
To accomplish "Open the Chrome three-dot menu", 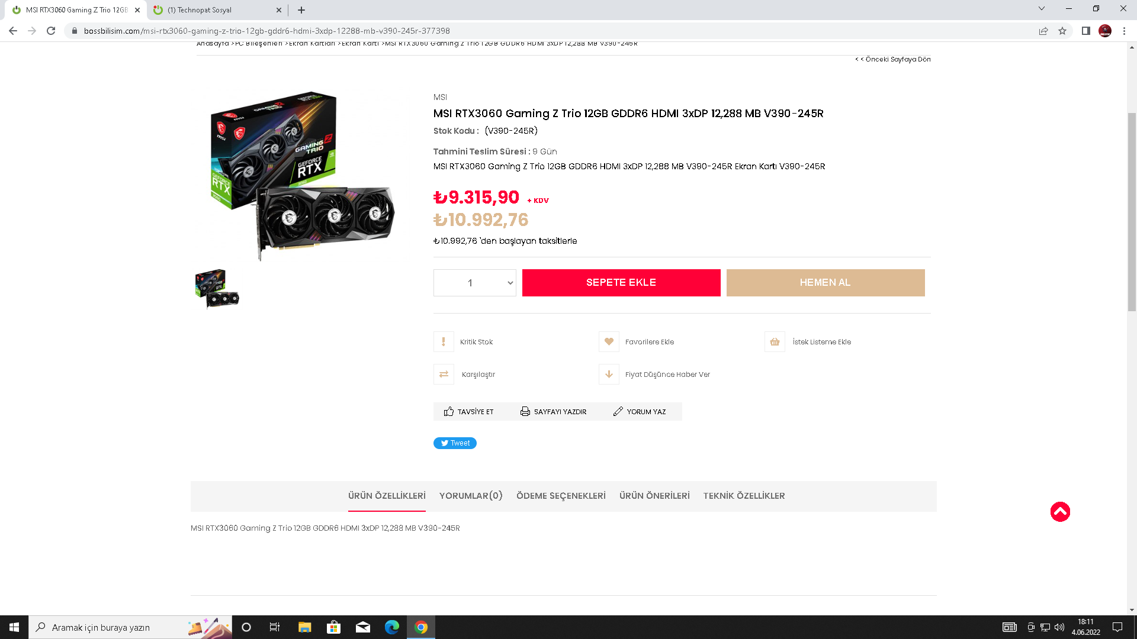I will 1124,31.
